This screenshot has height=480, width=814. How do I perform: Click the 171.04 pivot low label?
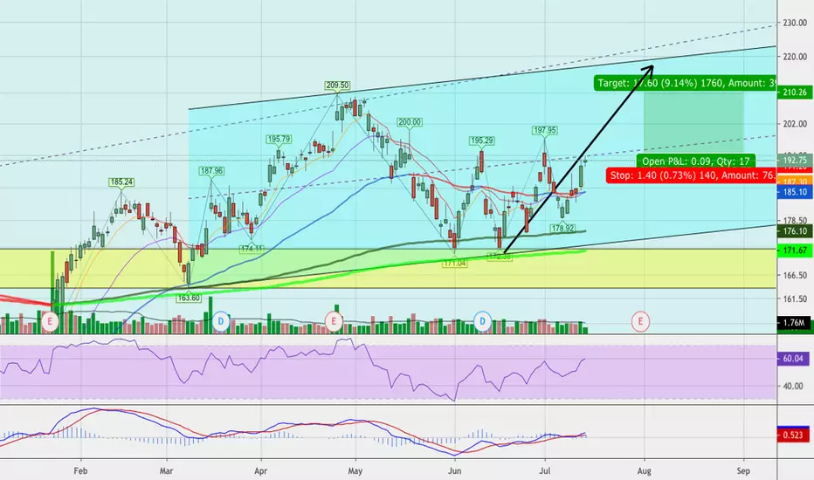pos(455,264)
